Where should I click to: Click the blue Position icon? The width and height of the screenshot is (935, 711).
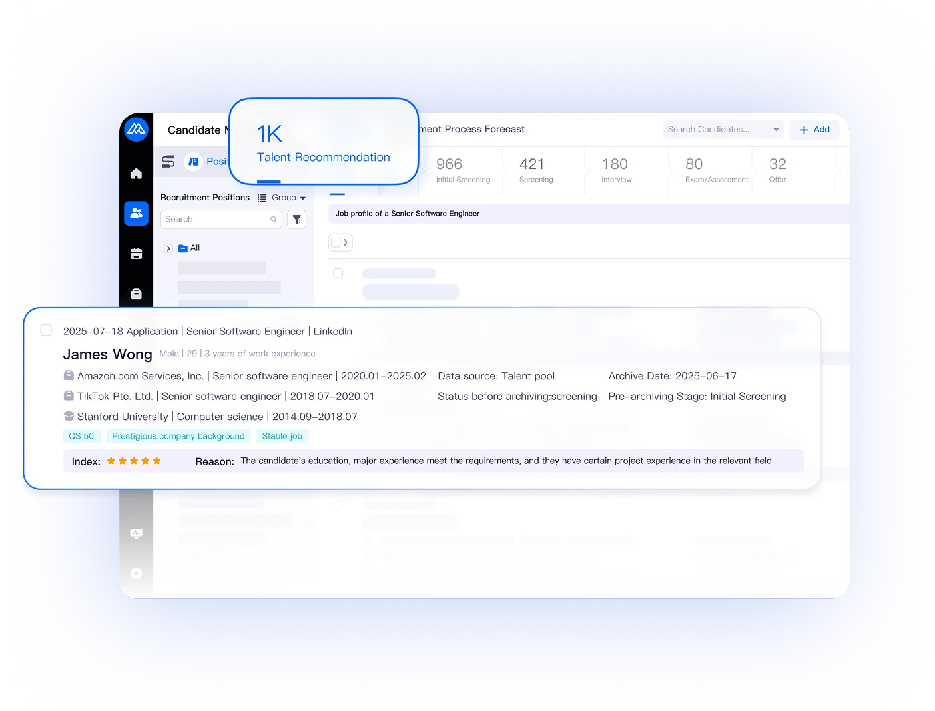[x=193, y=161]
